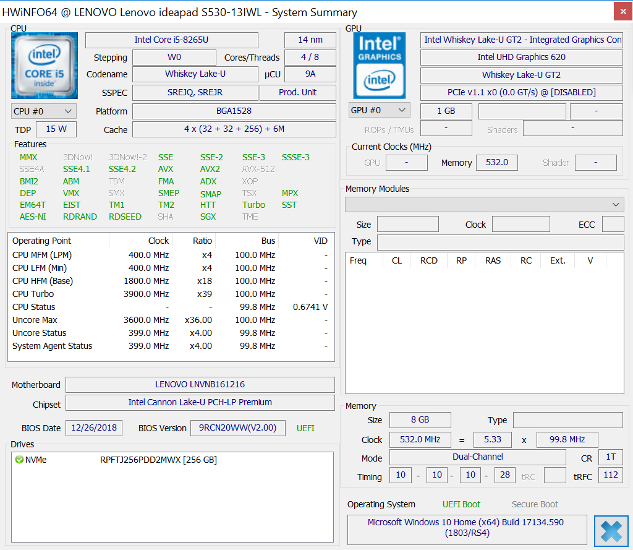Click the SGX feature label
Viewport: 633px width, 550px height.
coord(208,217)
